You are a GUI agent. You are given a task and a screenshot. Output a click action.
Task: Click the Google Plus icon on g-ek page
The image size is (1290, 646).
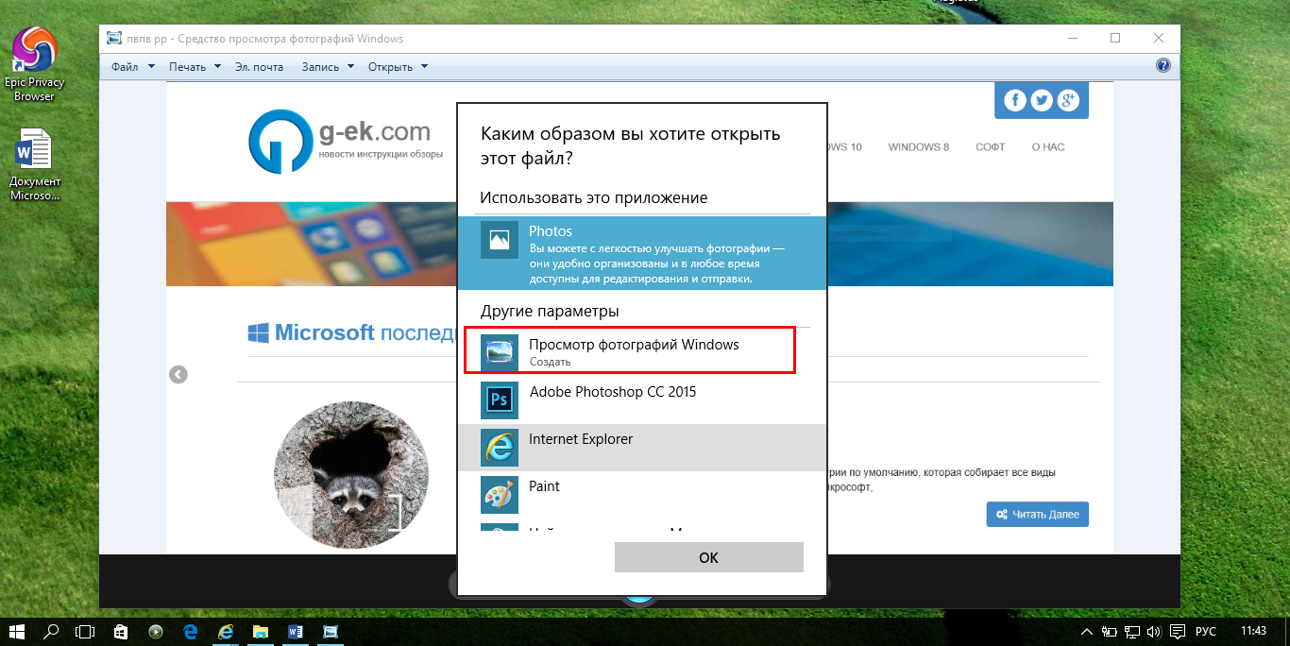pyautogui.click(x=1068, y=100)
